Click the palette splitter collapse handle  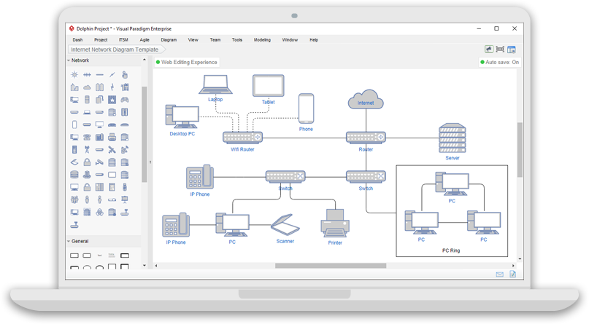coord(150,162)
